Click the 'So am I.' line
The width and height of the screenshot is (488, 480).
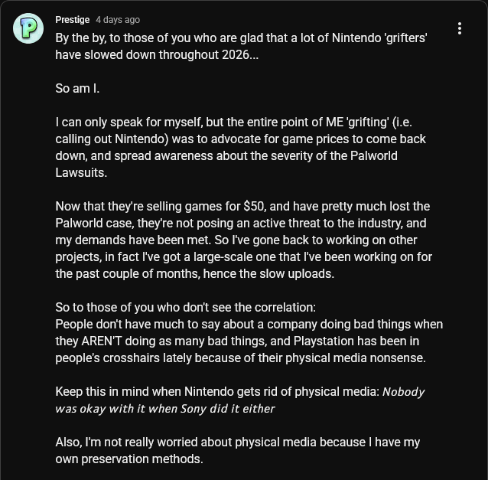(x=77, y=89)
